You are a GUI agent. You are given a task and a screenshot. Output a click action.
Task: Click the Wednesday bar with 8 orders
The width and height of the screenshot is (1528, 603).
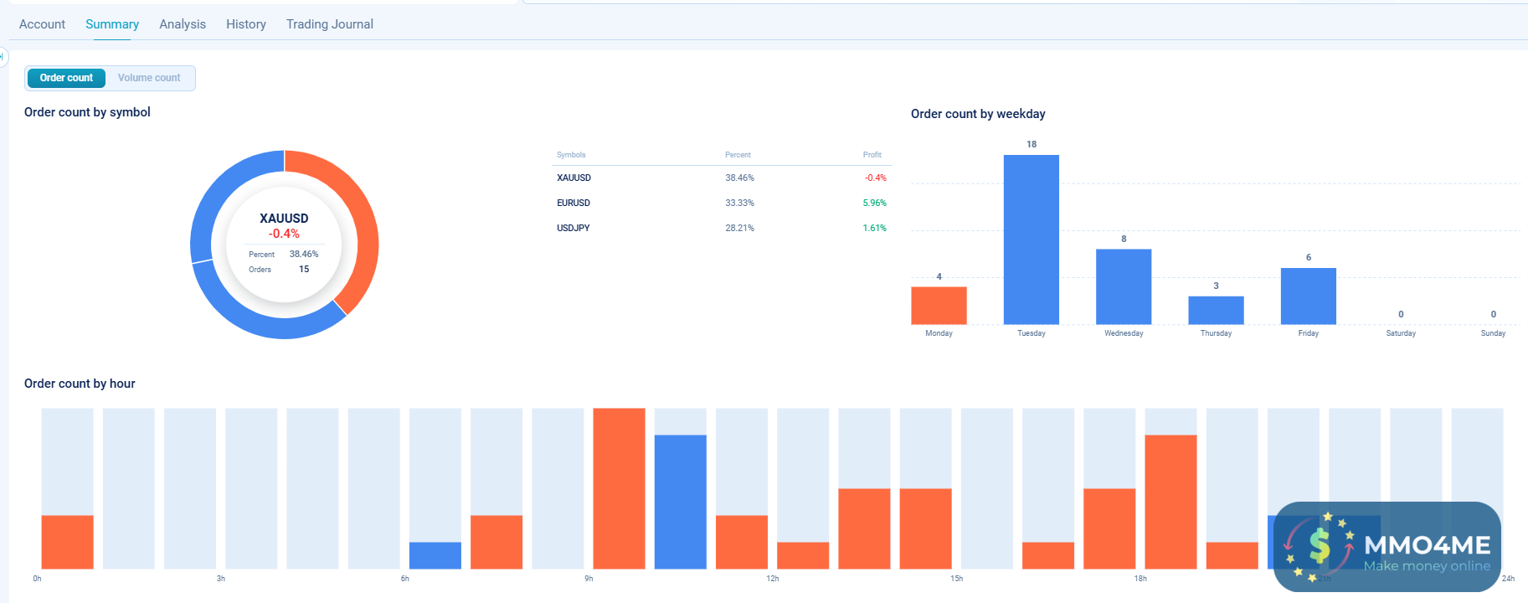pyautogui.click(x=1124, y=286)
